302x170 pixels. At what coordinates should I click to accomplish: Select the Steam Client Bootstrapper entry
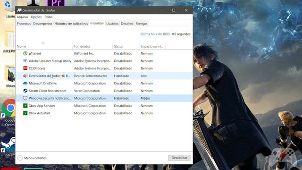coord(48,91)
